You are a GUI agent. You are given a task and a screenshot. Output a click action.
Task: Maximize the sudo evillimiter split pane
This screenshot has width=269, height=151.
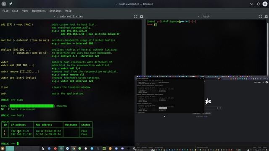[x=135, y=16]
